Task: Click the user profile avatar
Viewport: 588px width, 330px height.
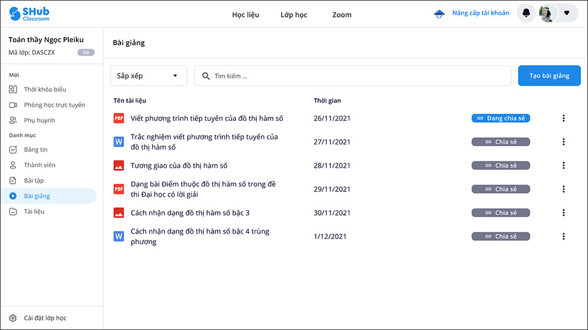Action: [547, 13]
